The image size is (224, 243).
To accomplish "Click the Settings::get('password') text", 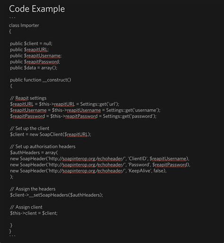I will point(129,116).
